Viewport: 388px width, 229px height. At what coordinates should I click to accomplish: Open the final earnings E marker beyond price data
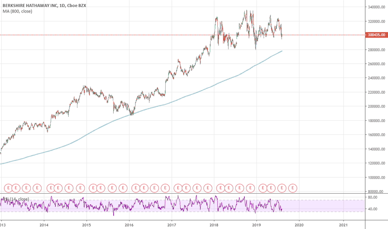(293, 188)
